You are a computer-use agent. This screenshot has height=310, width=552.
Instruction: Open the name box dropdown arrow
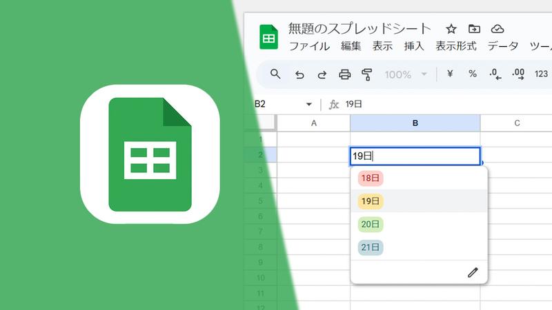tap(308, 104)
